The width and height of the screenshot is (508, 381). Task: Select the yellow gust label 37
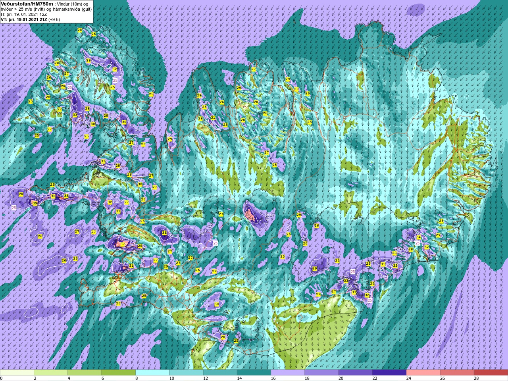tap(123, 244)
